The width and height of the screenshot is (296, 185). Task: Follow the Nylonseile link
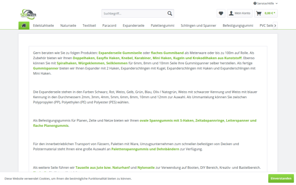tap(146, 167)
